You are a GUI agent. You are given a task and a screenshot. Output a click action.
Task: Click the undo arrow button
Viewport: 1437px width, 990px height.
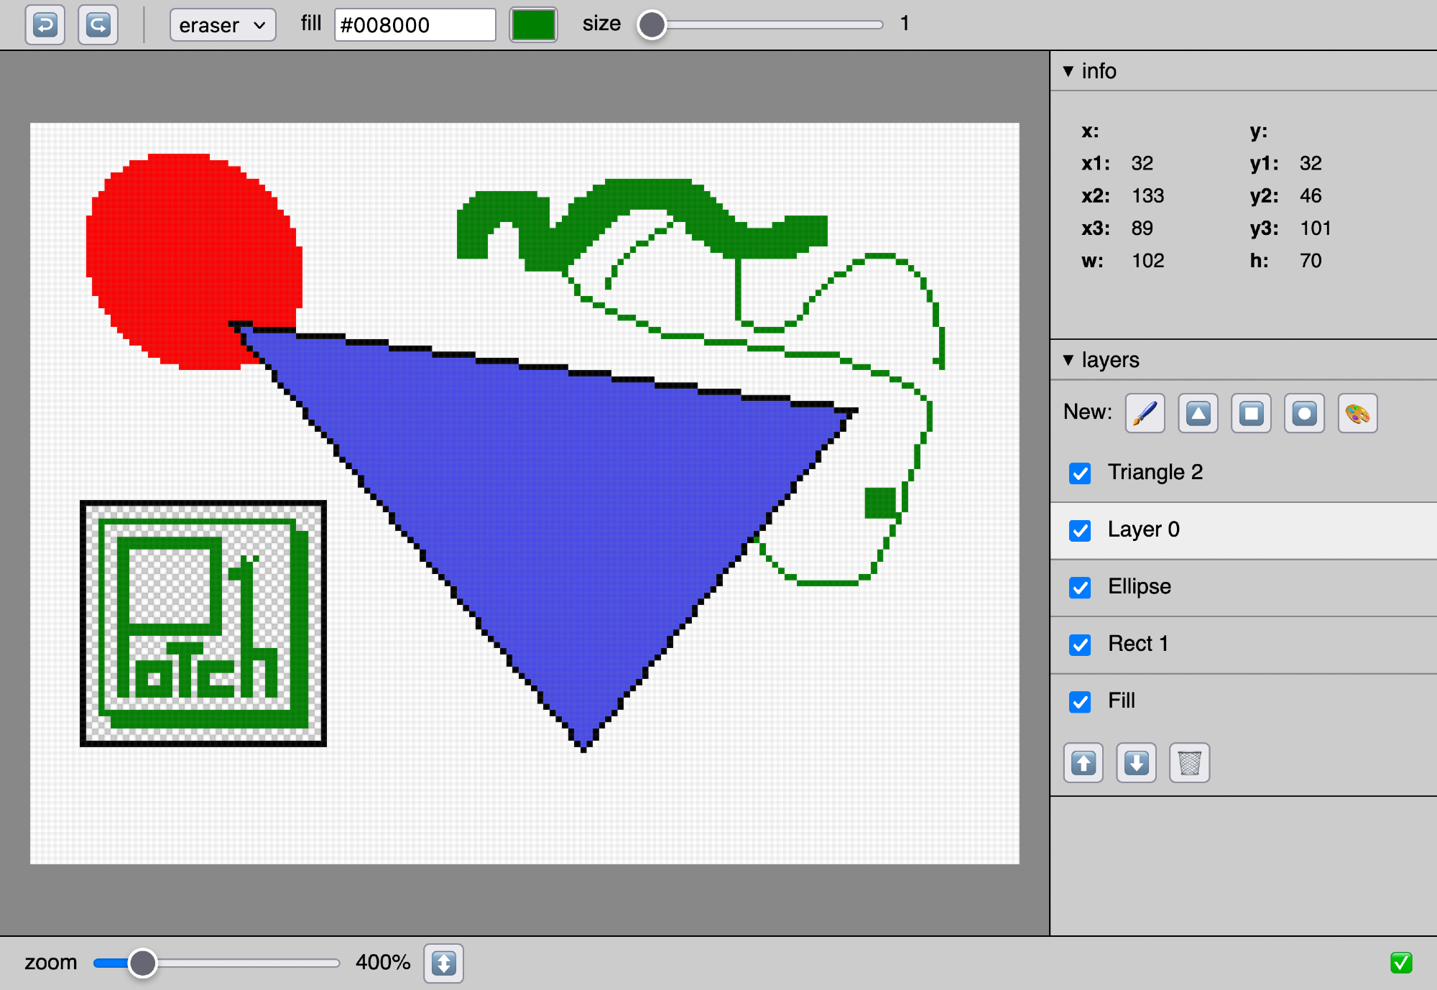45,25
